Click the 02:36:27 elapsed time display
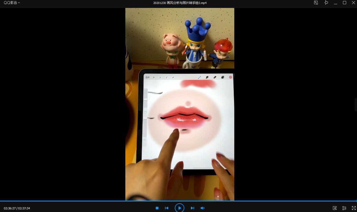357x212 pixels. pos(10,208)
